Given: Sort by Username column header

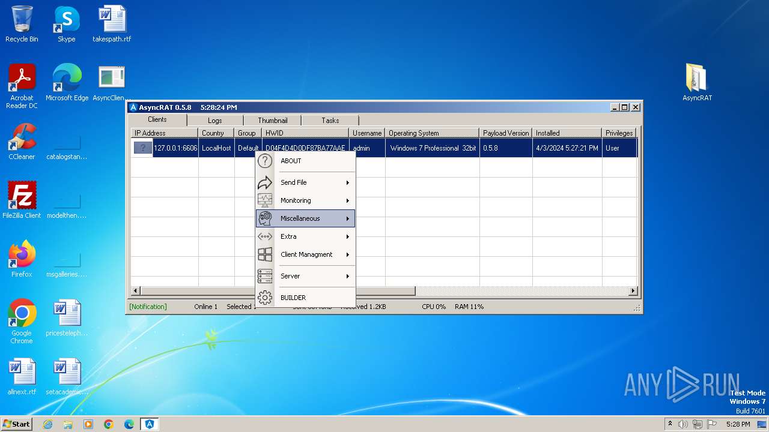Looking at the screenshot, I should point(367,133).
